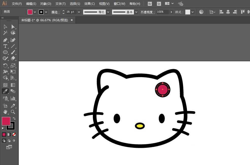
Task: Open Adobe Bridge from the application bar
Action: 150,4
